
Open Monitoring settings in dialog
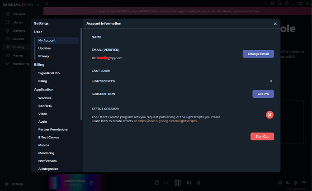tap(46, 153)
